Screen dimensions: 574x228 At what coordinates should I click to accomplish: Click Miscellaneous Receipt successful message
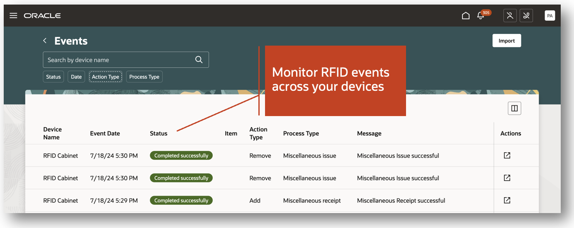pyautogui.click(x=401, y=200)
